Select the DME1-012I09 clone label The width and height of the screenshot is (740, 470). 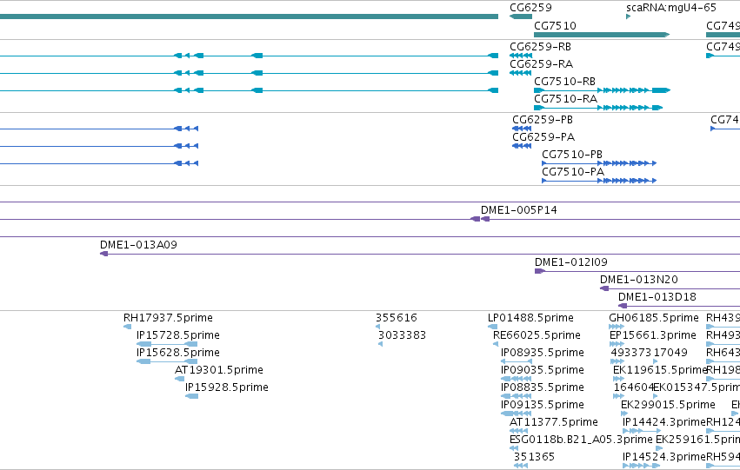(x=571, y=262)
